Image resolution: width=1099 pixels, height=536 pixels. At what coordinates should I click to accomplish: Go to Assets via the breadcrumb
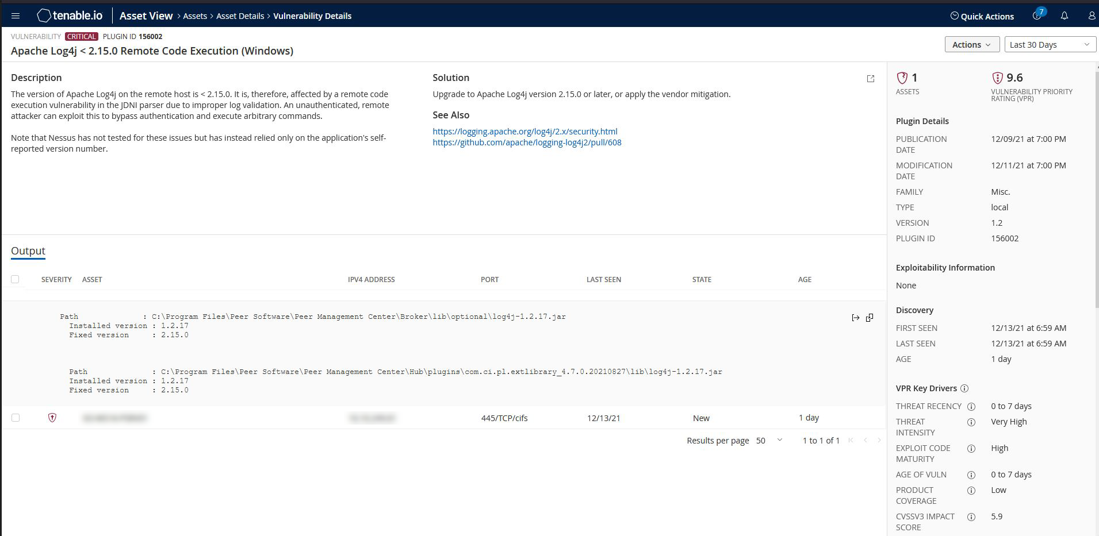[x=194, y=16]
